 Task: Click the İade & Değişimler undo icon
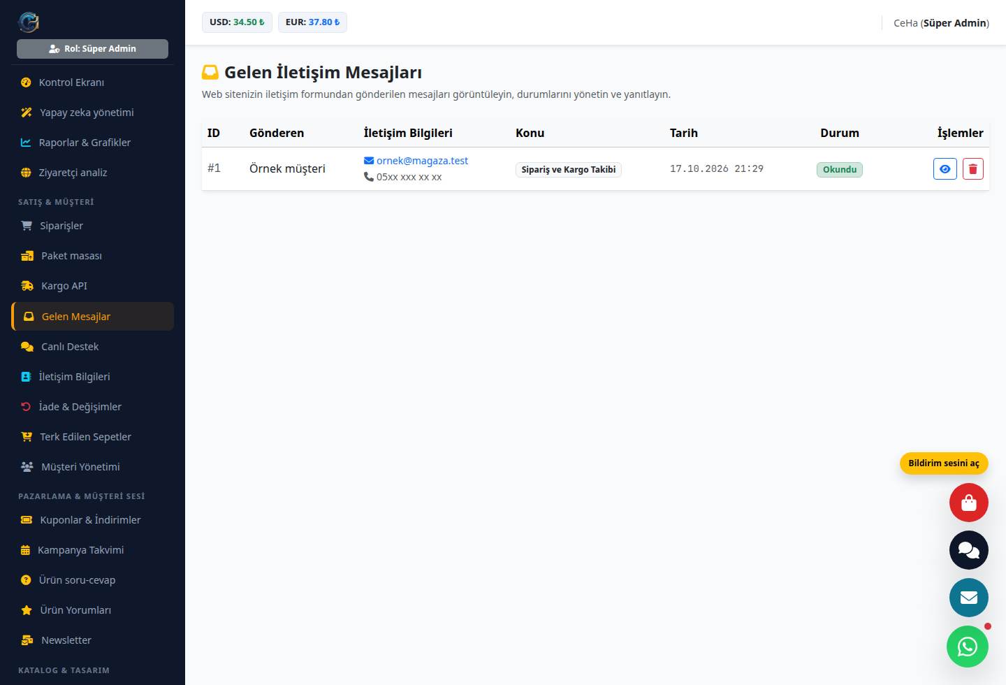tap(26, 407)
